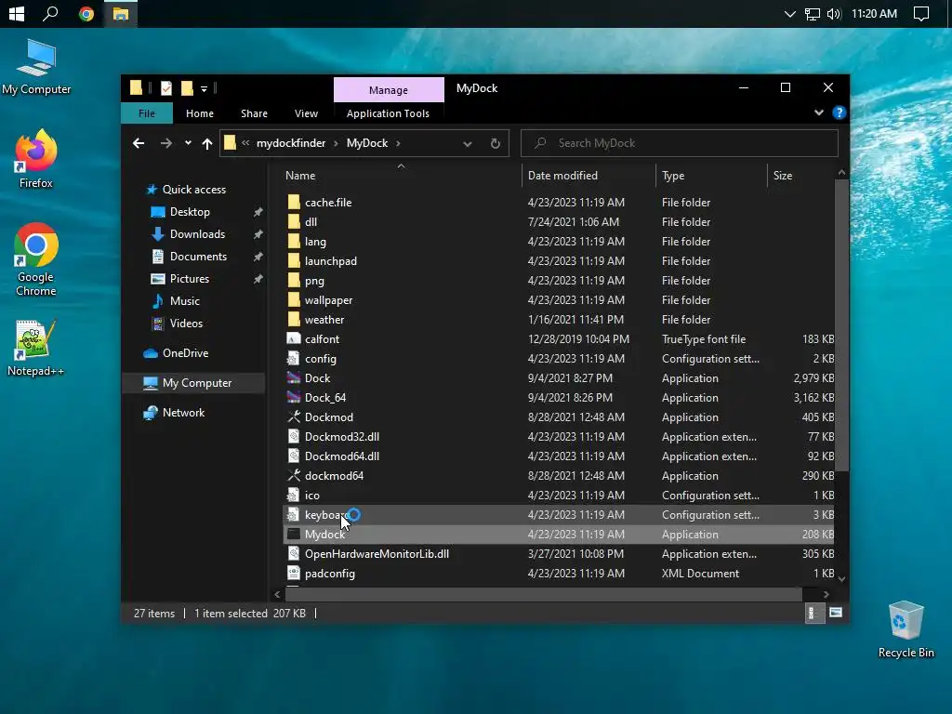This screenshot has height=714, width=952.
Task: Open the Firefox desktop shortcut
Action: click(x=36, y=158)
